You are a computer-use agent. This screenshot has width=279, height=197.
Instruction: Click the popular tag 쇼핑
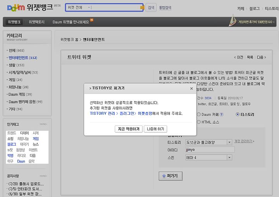[x=10, y=138]
